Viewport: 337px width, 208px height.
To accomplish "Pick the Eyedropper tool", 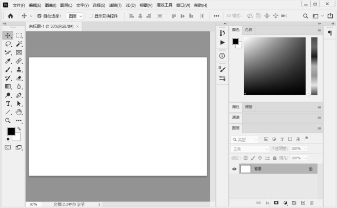I will click(8, 61).
